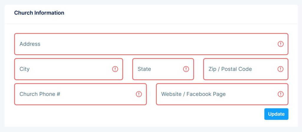Click the City field error icon
302x132 pixels.
[115, 69]
